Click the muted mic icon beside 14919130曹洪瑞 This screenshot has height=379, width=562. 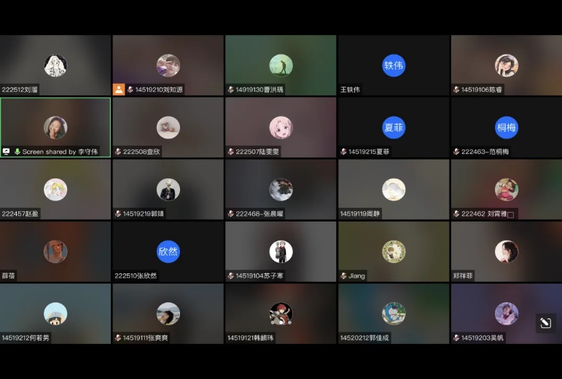click(230, 90)
